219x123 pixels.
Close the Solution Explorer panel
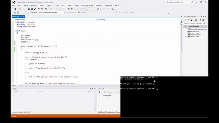point(206,17)
